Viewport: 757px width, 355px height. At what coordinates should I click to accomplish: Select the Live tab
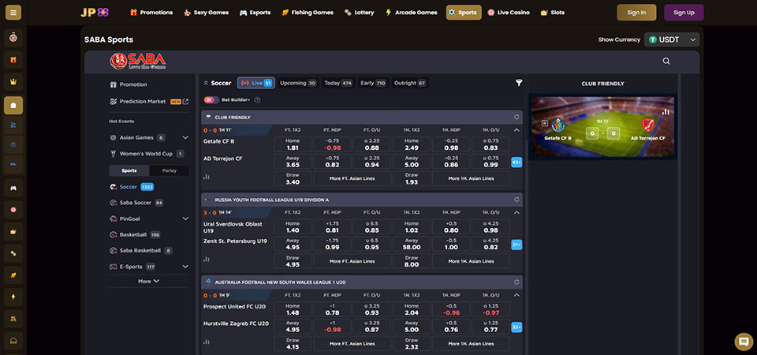coord(255,83)
